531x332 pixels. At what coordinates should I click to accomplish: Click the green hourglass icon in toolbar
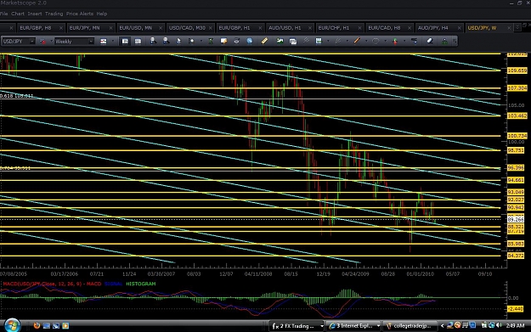[211, 41]
